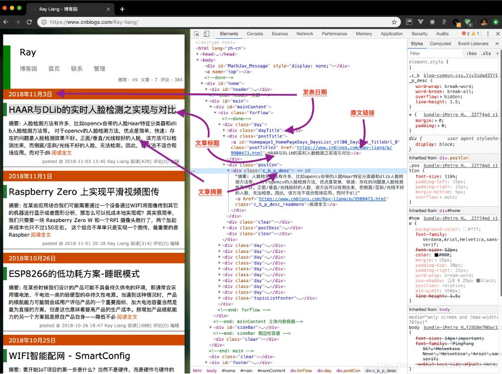Click the black box-shadow color swatch
The height and width of the screenshot is (374, 502).
click(x=478, y=281)
